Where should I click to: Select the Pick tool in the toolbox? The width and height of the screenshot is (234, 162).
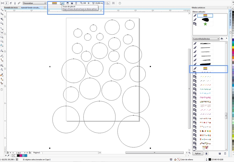(x=2, y=9)
